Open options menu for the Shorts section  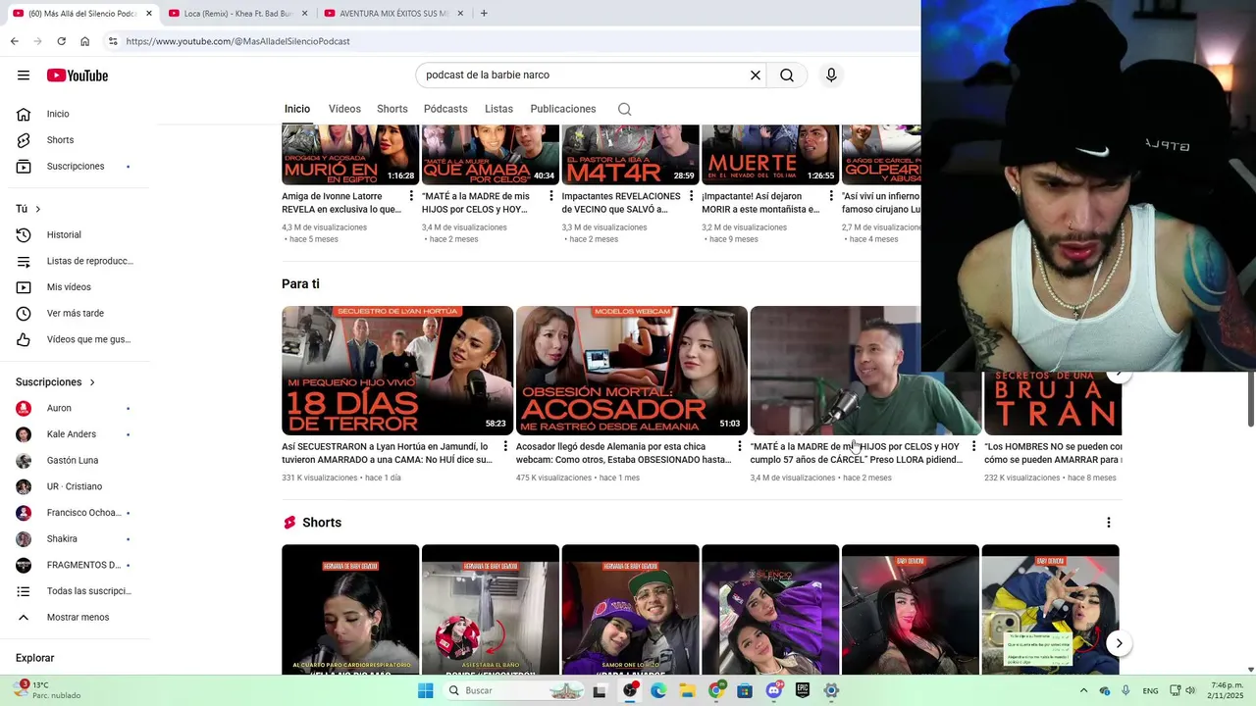click(1109, 523)
